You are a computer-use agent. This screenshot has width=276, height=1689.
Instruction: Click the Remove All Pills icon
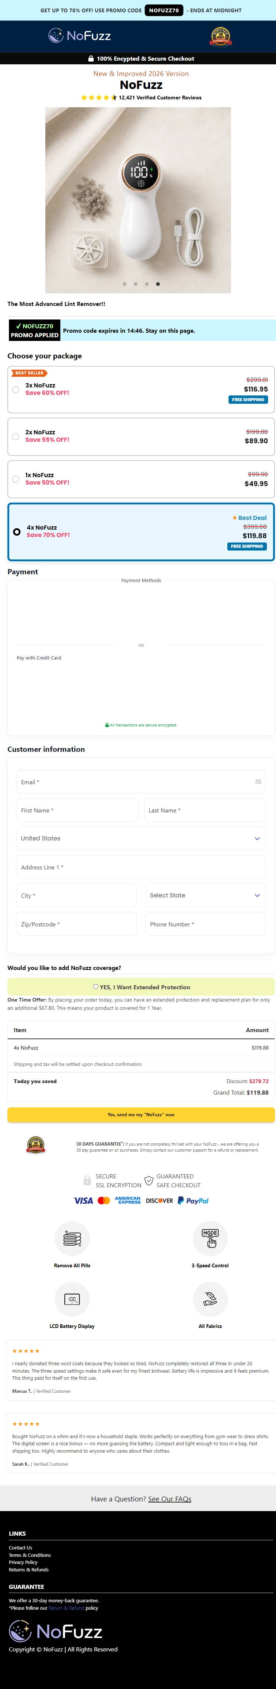click(72, 1238)
